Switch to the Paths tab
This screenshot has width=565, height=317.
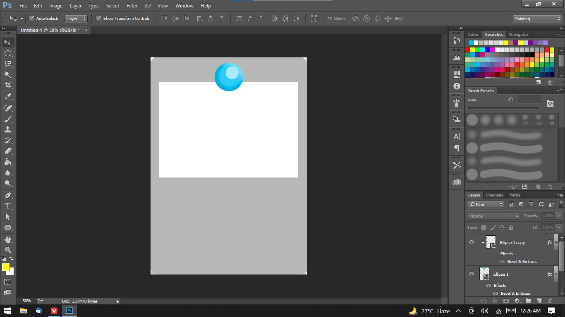pyautogui.click(x=515, y=195)
